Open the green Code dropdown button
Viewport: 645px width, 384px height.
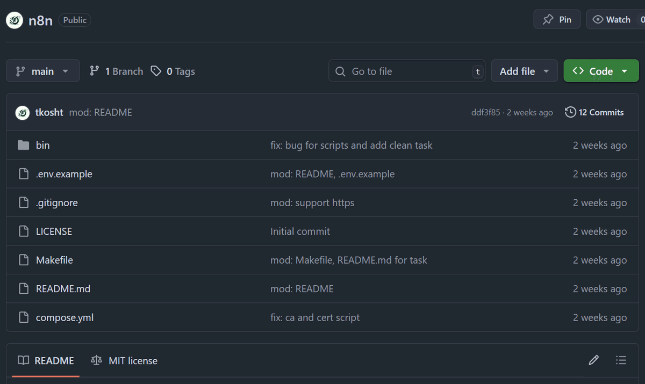[601, 71]
